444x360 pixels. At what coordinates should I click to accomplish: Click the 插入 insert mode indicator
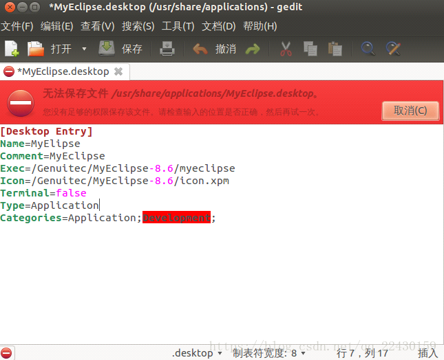428,353
